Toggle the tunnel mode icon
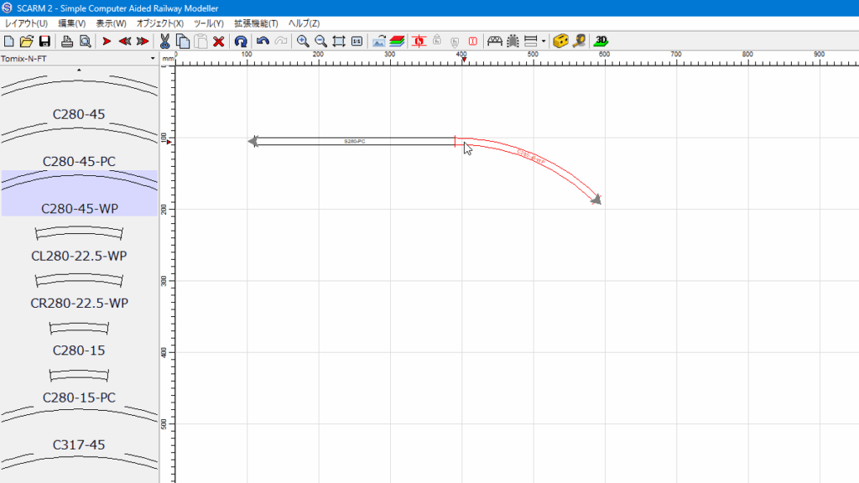The height and width of the screenshot is (483, 859). 513,41
